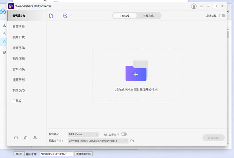The image size is (234, 158).
Task: Expand the arrow beside the add file icon
Action: tap(55, 16)
